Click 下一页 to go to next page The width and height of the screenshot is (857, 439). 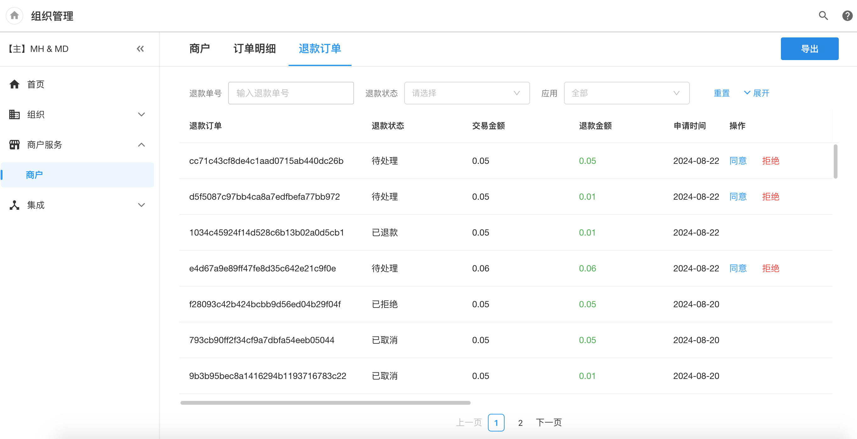pyautogui.click(x=549, y=423)
